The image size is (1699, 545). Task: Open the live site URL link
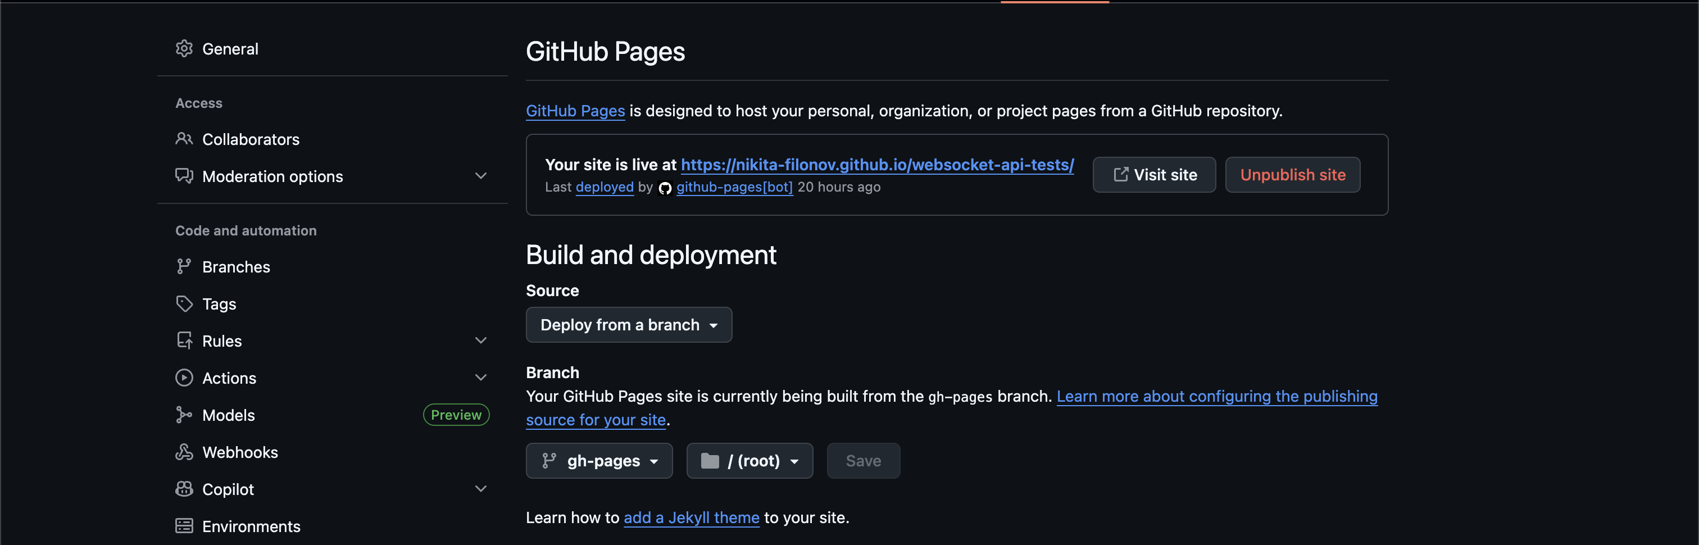(877, 164)
